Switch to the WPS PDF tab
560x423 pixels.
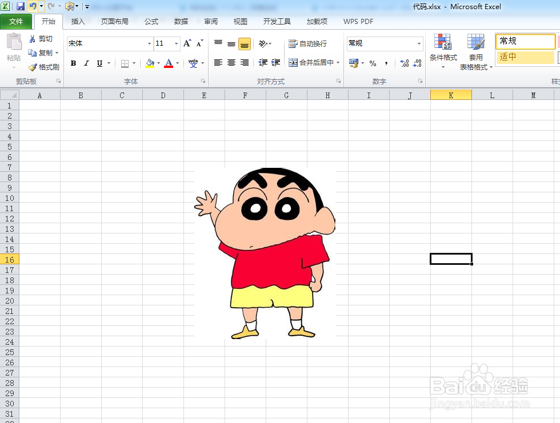[358, 21]
